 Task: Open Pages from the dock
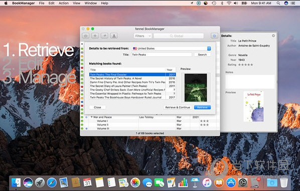click(171, 182)
